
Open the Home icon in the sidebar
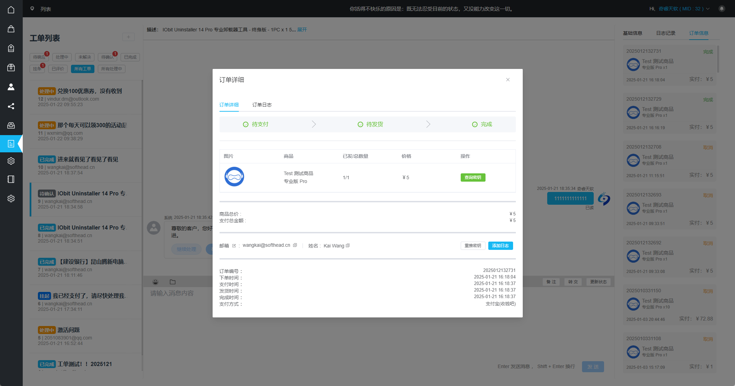(11, 9)
